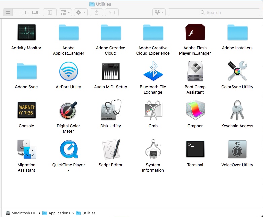Click the Grab label text
Screen dimensions: 263x217
[153, 126]
